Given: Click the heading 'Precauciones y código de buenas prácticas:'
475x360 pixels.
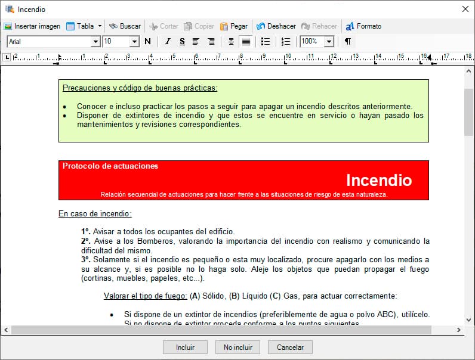Looking at the screenshot, I should [140, 88].
